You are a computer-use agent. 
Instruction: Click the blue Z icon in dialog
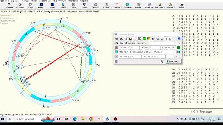(179, 39)
